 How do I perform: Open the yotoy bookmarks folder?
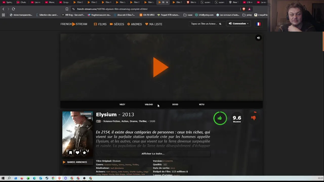(247, 15)
